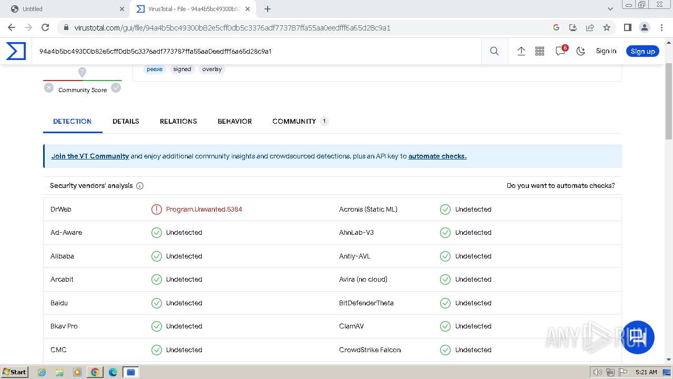673x379 pixels.
Task: Click the Google icon in address bar
Action: (x=556, y=27)
